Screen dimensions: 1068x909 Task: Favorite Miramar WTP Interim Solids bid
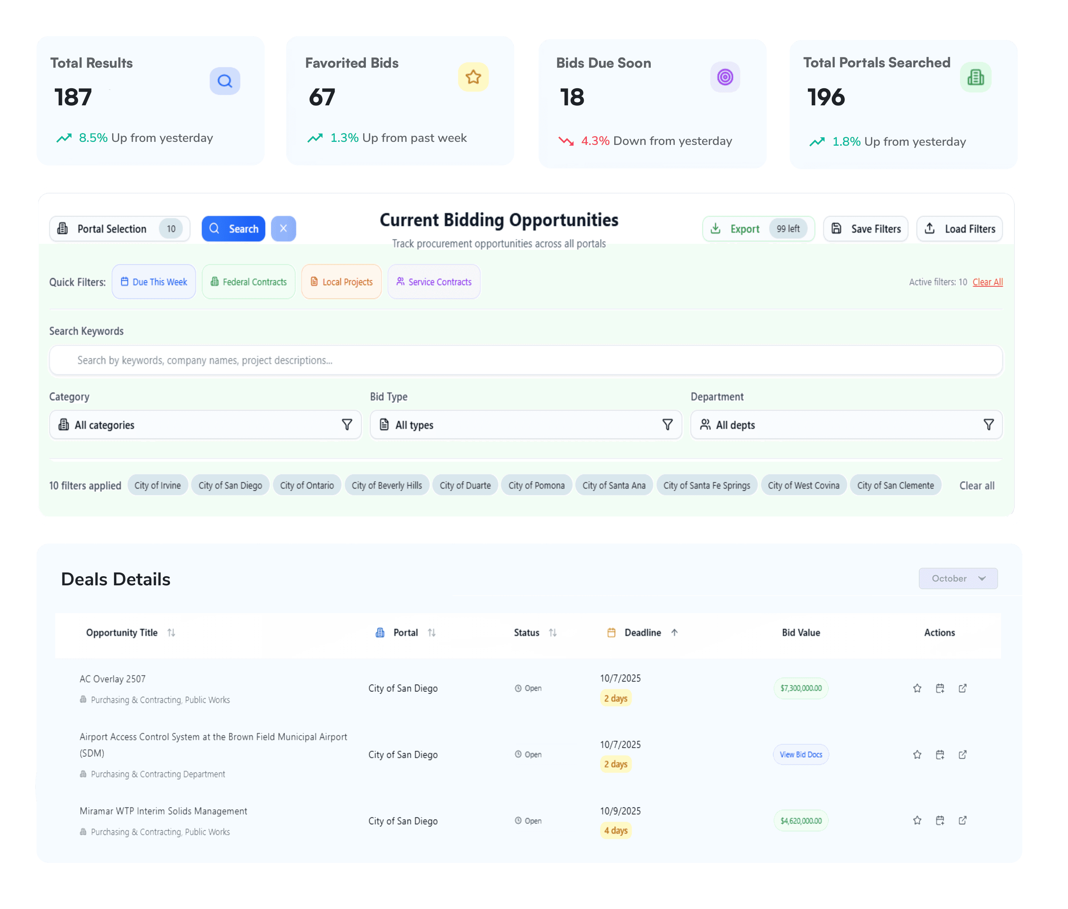tap(917, 820)
